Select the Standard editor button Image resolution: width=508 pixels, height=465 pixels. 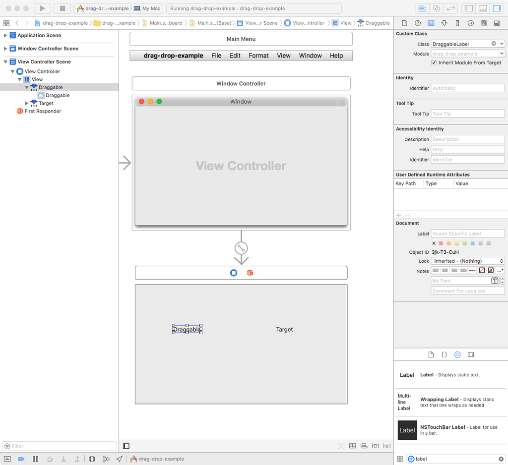coord(422,8)
